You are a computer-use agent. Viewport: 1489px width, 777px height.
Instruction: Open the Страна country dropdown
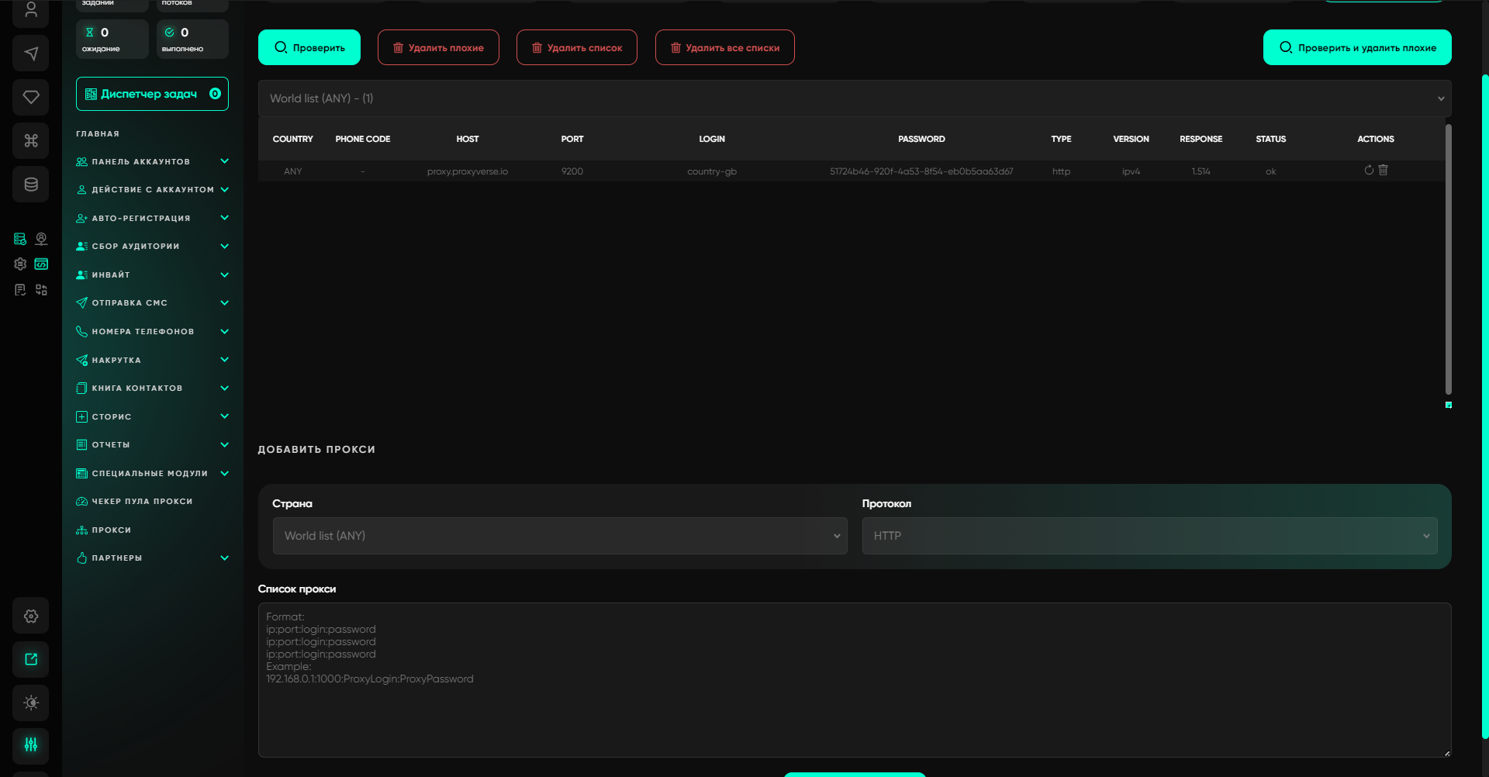click(560, 536)
